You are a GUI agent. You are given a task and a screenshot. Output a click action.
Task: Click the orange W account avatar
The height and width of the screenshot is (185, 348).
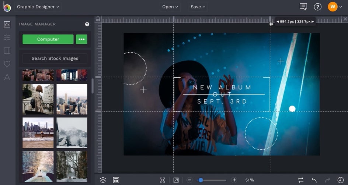(333, 7)
